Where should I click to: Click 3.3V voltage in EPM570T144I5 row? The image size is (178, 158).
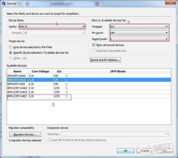click(31, 84)
